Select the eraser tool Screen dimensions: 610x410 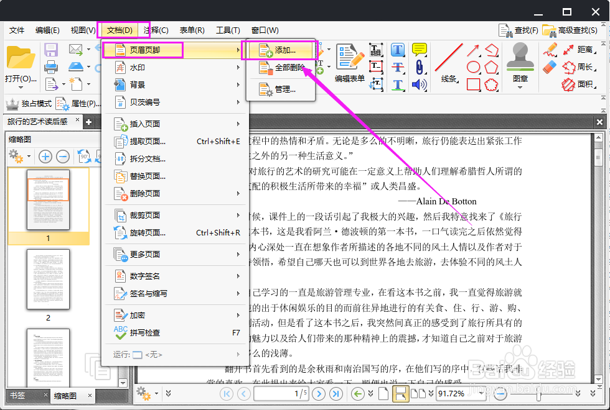[x=550, y=68]
